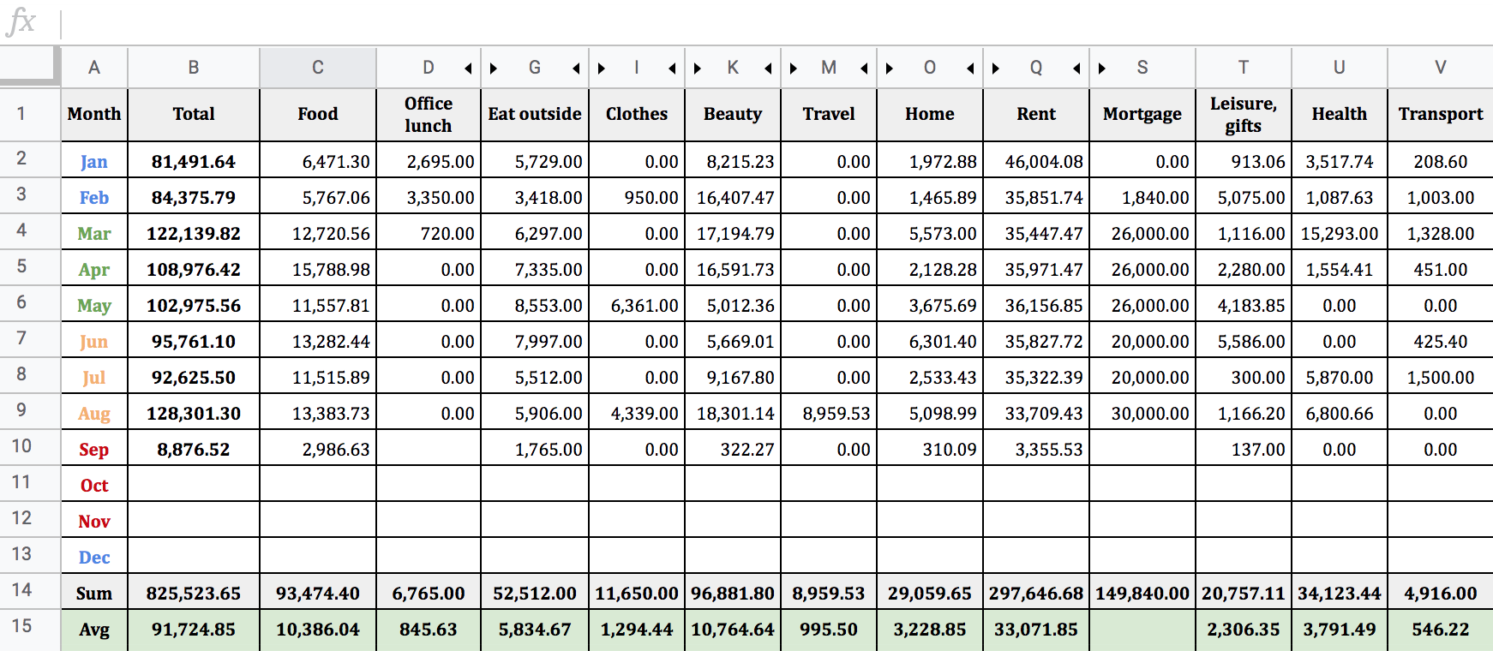The width and height of the screenshot is (1493, 651).
Task: Select row 14 by its row number
Action: [x=30, y=591]
